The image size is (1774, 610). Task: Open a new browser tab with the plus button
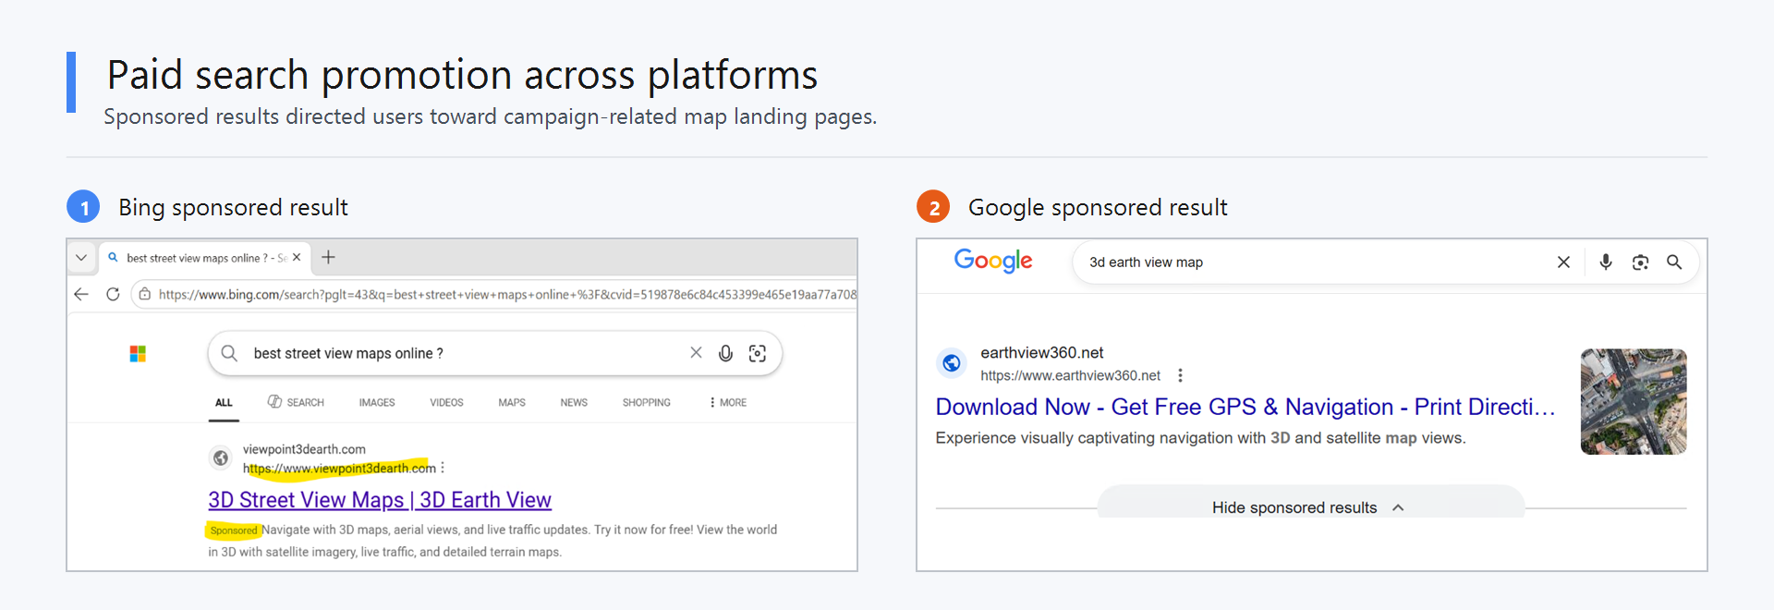tap(328, 258)
